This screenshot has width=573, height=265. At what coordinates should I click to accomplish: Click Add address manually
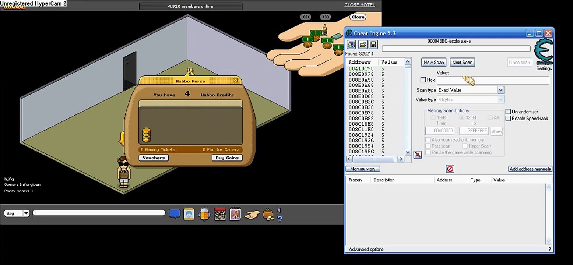[x=530, y=169]
